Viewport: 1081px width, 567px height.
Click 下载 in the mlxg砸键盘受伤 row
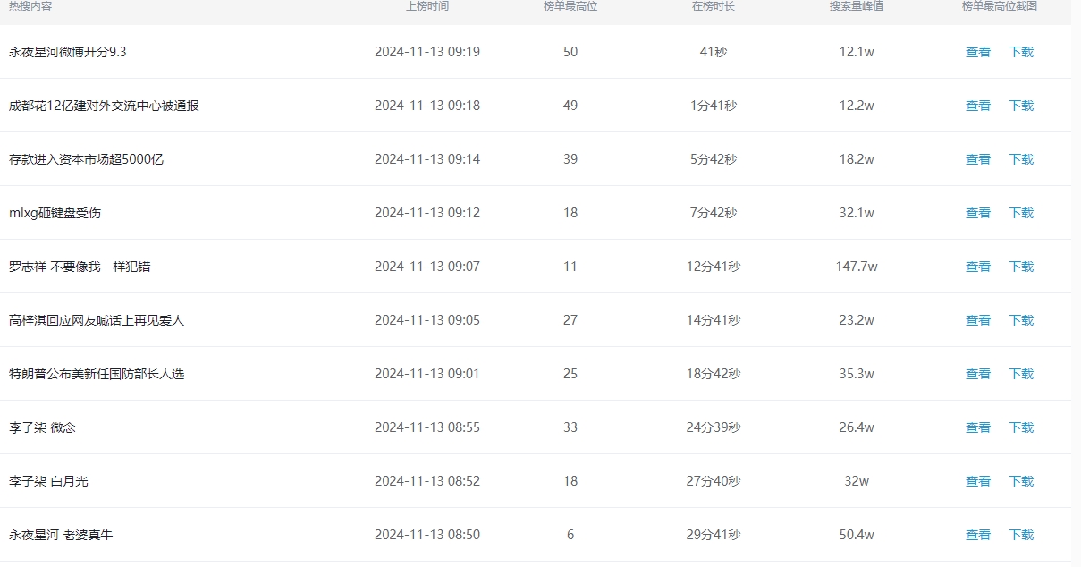(x=1021, y=213)
